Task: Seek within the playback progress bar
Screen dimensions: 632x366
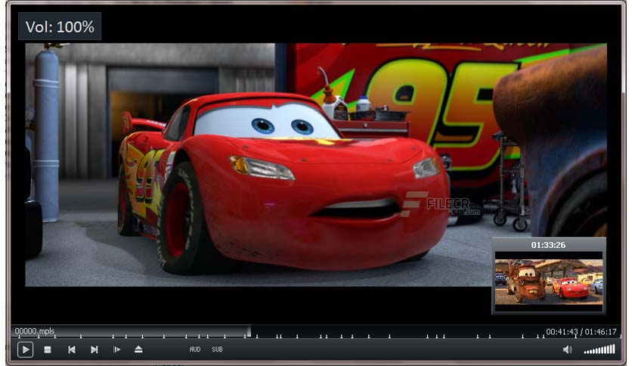Action: pyautogui.click(x=315, y=332)
